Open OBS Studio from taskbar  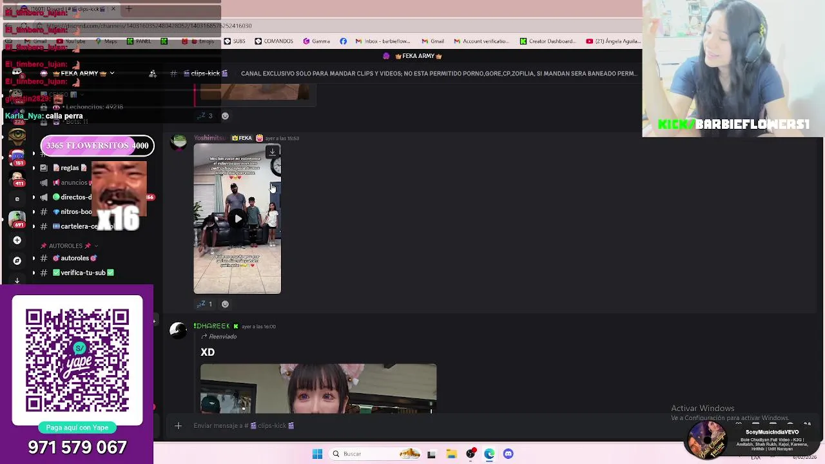coord(471,454)
